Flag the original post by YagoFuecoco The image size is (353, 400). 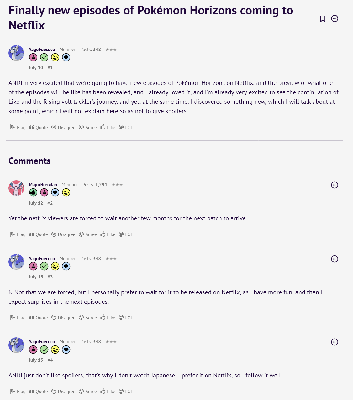[18, 127]
